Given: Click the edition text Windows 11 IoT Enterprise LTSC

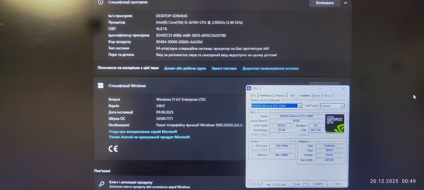Looking at the screenshot, I should [x=181, y=100].
